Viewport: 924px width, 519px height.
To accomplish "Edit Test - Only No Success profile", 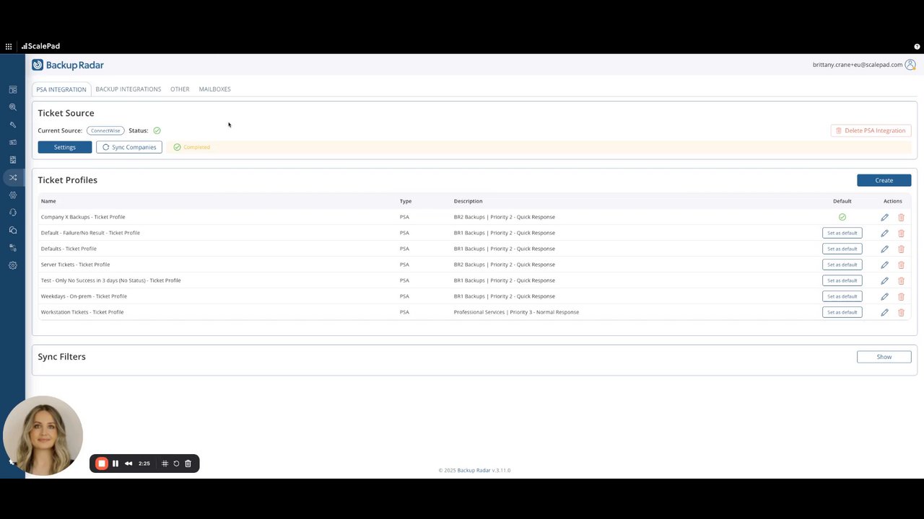I will tap(884, 280).
